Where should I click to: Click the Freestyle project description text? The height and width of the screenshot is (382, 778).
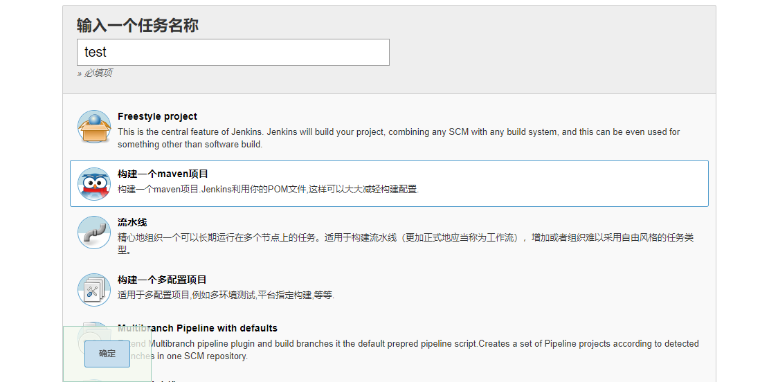[x=399, y=138]
